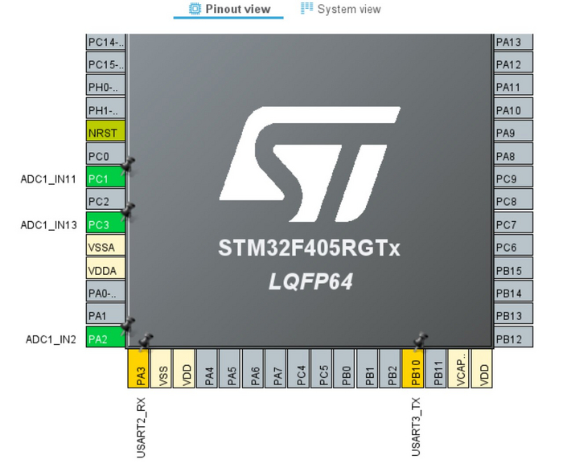Screen dimensions: 563x472
Task: Click pin PB0 on bottom row
Action: [x=344, y=368]
